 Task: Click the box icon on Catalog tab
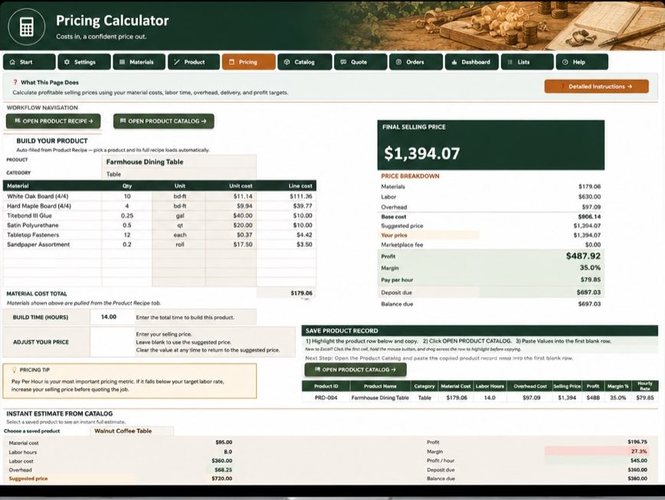pyautogui.click(x=287, y=62)
